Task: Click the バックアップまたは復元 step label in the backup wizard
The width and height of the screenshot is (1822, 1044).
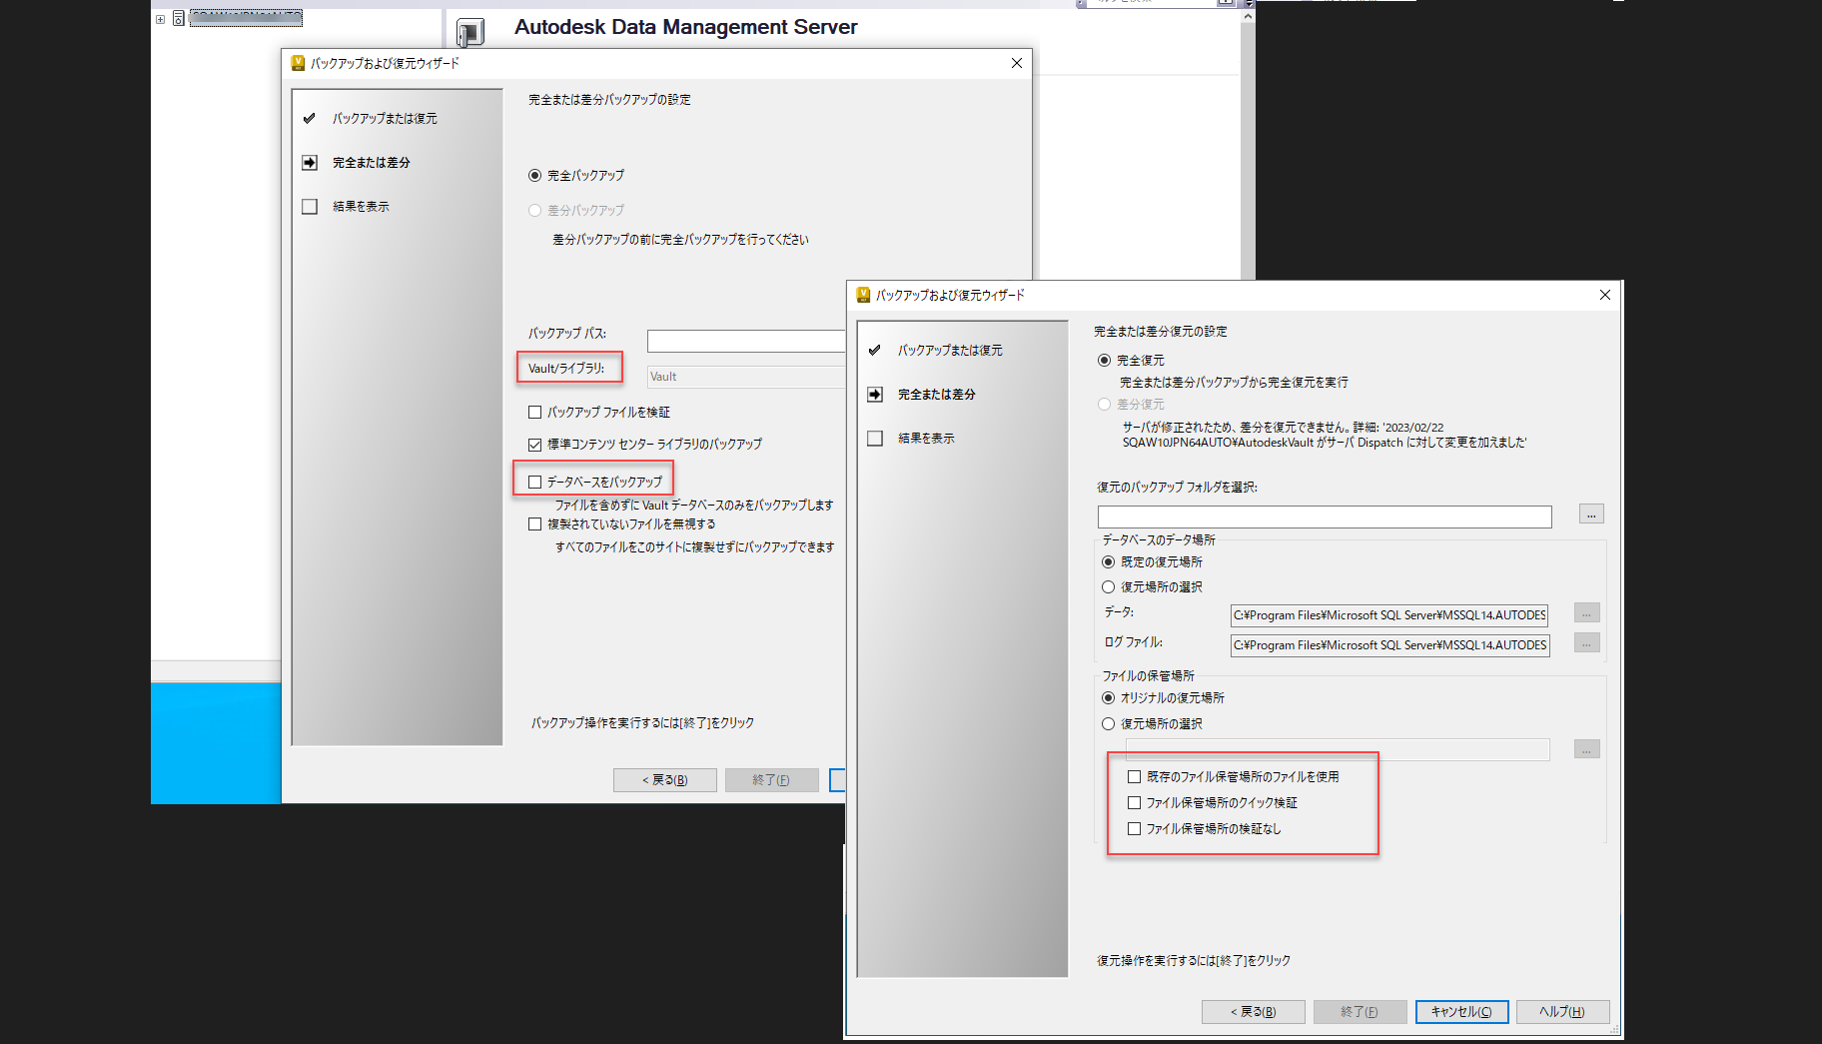Action: (x=385, y=118)
